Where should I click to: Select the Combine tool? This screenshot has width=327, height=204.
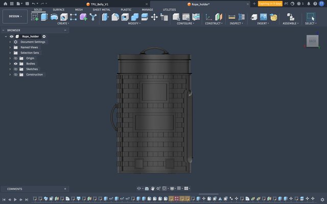click(135, 17)
